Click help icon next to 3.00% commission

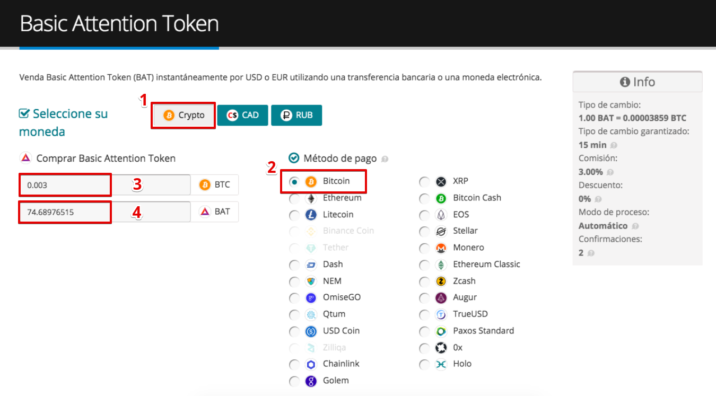coord(610,172)
